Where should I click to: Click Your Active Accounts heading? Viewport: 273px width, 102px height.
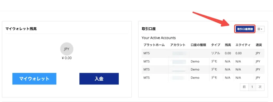click(x=159, y=38)
